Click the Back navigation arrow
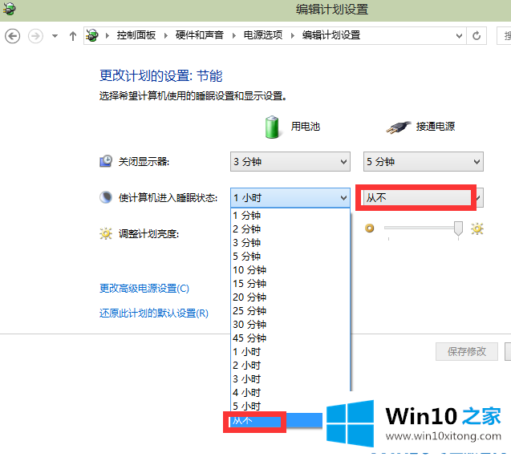 click(12, 36)
